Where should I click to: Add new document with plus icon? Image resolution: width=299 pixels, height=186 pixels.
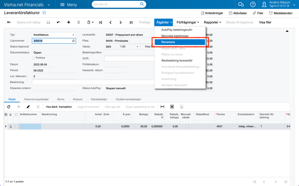click(69, 23)
